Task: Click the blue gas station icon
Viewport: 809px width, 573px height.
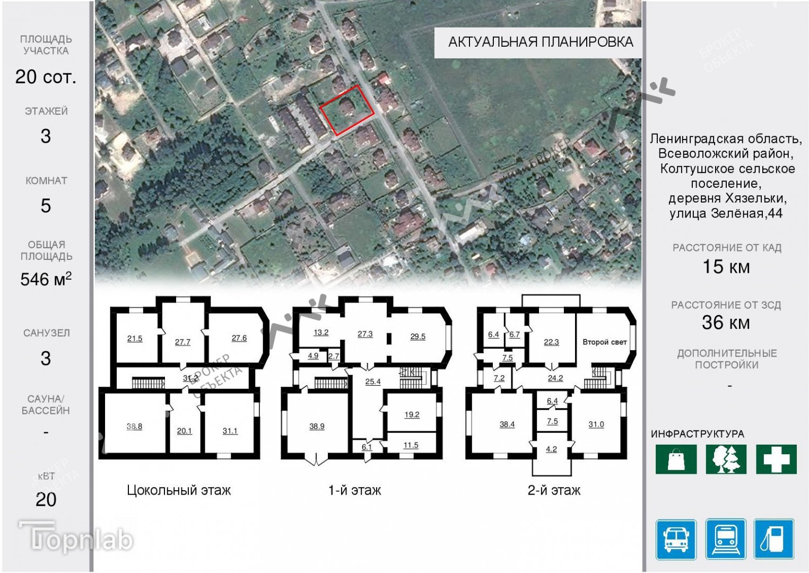Action: click(x=775, y=539)
